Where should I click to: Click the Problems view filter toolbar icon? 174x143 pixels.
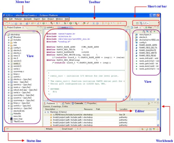coord(149,103)
